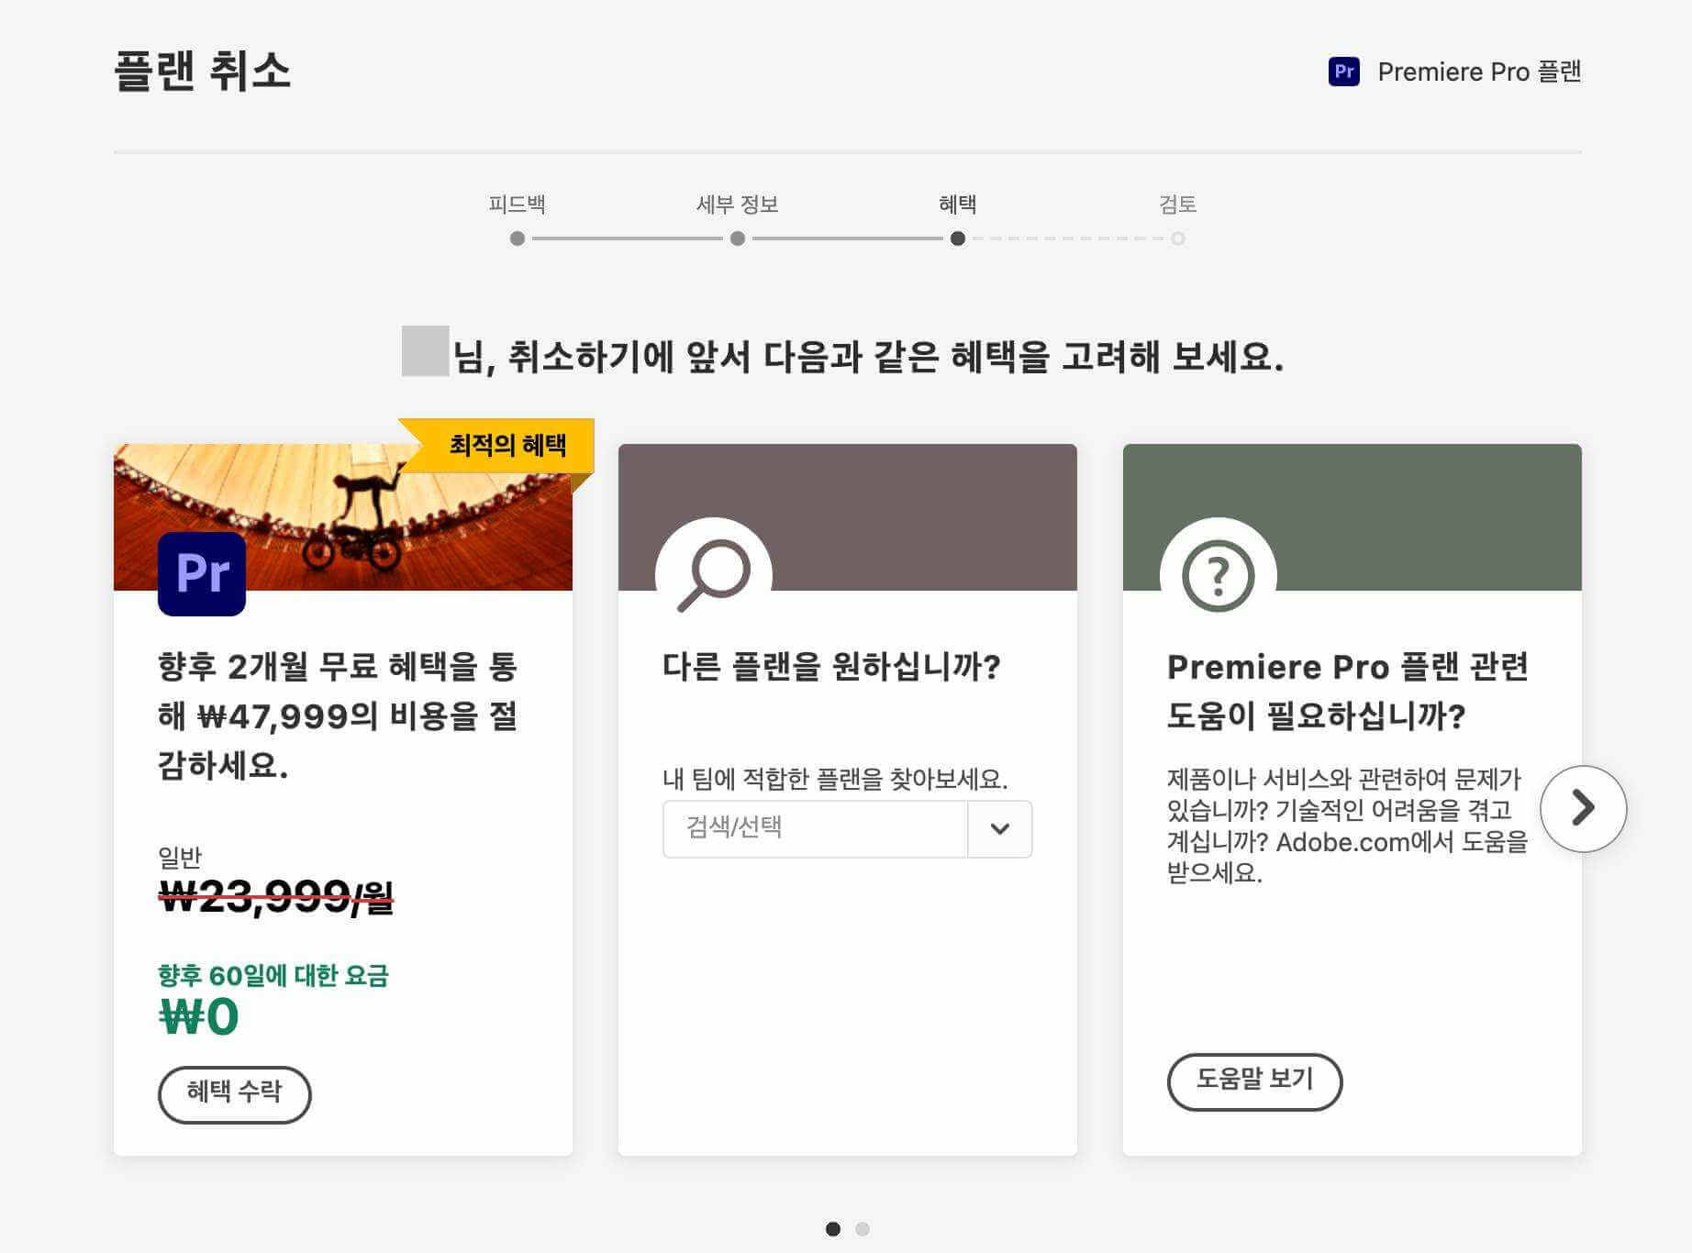
Task: Switch to second carousel page dot
Action: (x=863, y=1229)
